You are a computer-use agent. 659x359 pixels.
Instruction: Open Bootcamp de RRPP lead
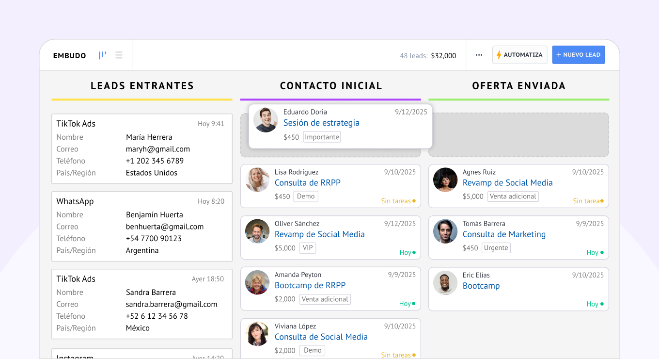310,285
